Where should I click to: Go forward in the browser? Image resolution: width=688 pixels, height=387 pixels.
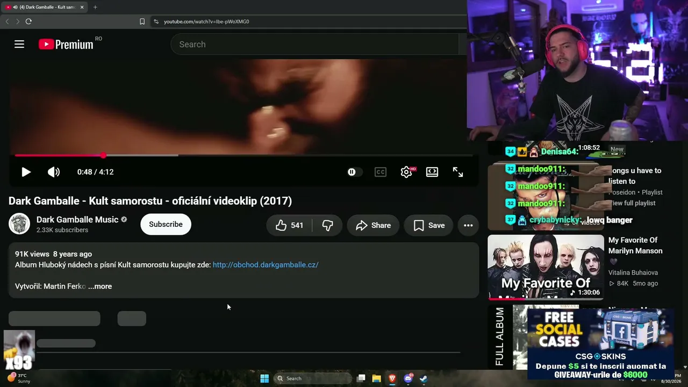tap(18, 21)
